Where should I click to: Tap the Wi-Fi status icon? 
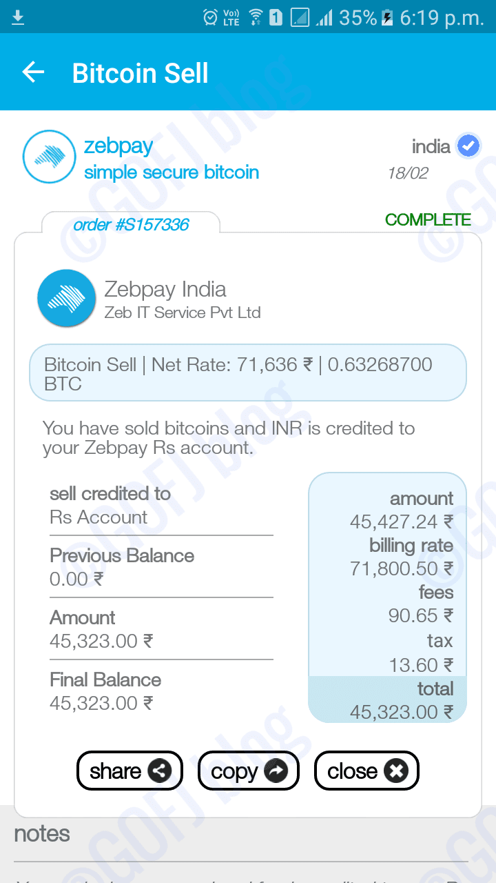[256, 18]
